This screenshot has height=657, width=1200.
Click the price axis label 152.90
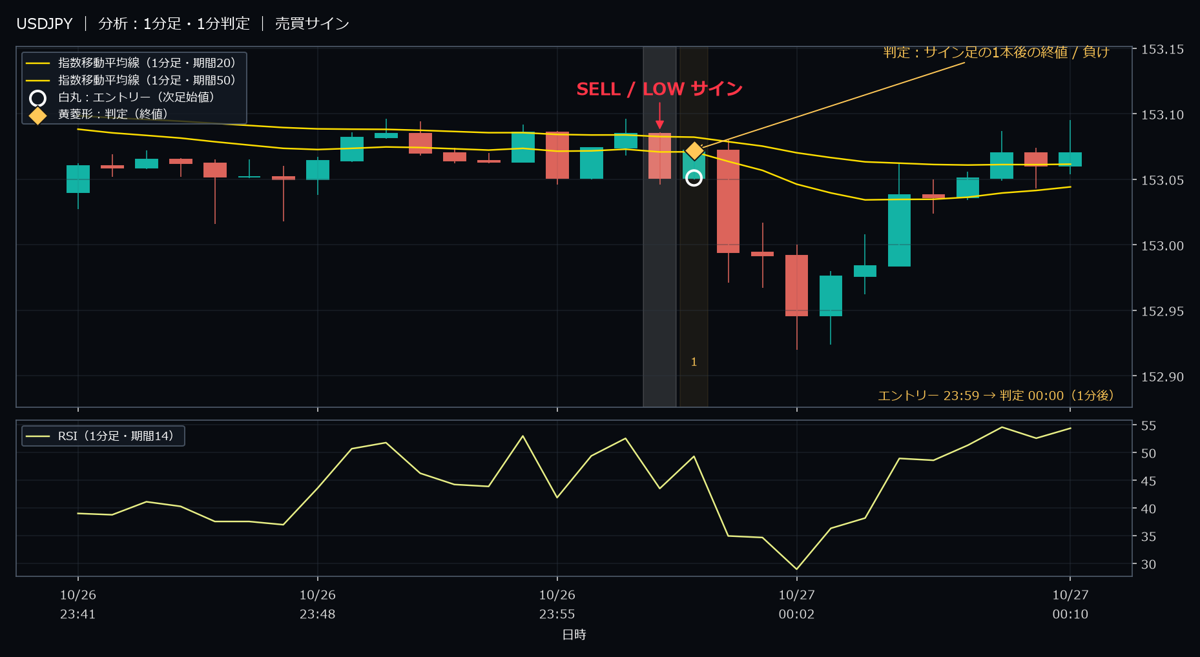coord(1163,377)
